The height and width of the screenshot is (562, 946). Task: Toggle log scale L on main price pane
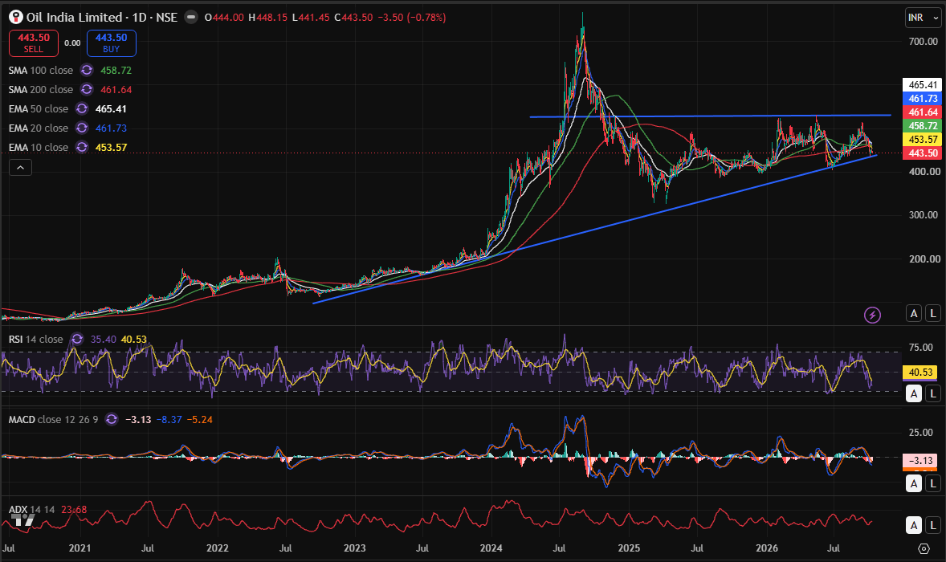(x=933, y=314)
